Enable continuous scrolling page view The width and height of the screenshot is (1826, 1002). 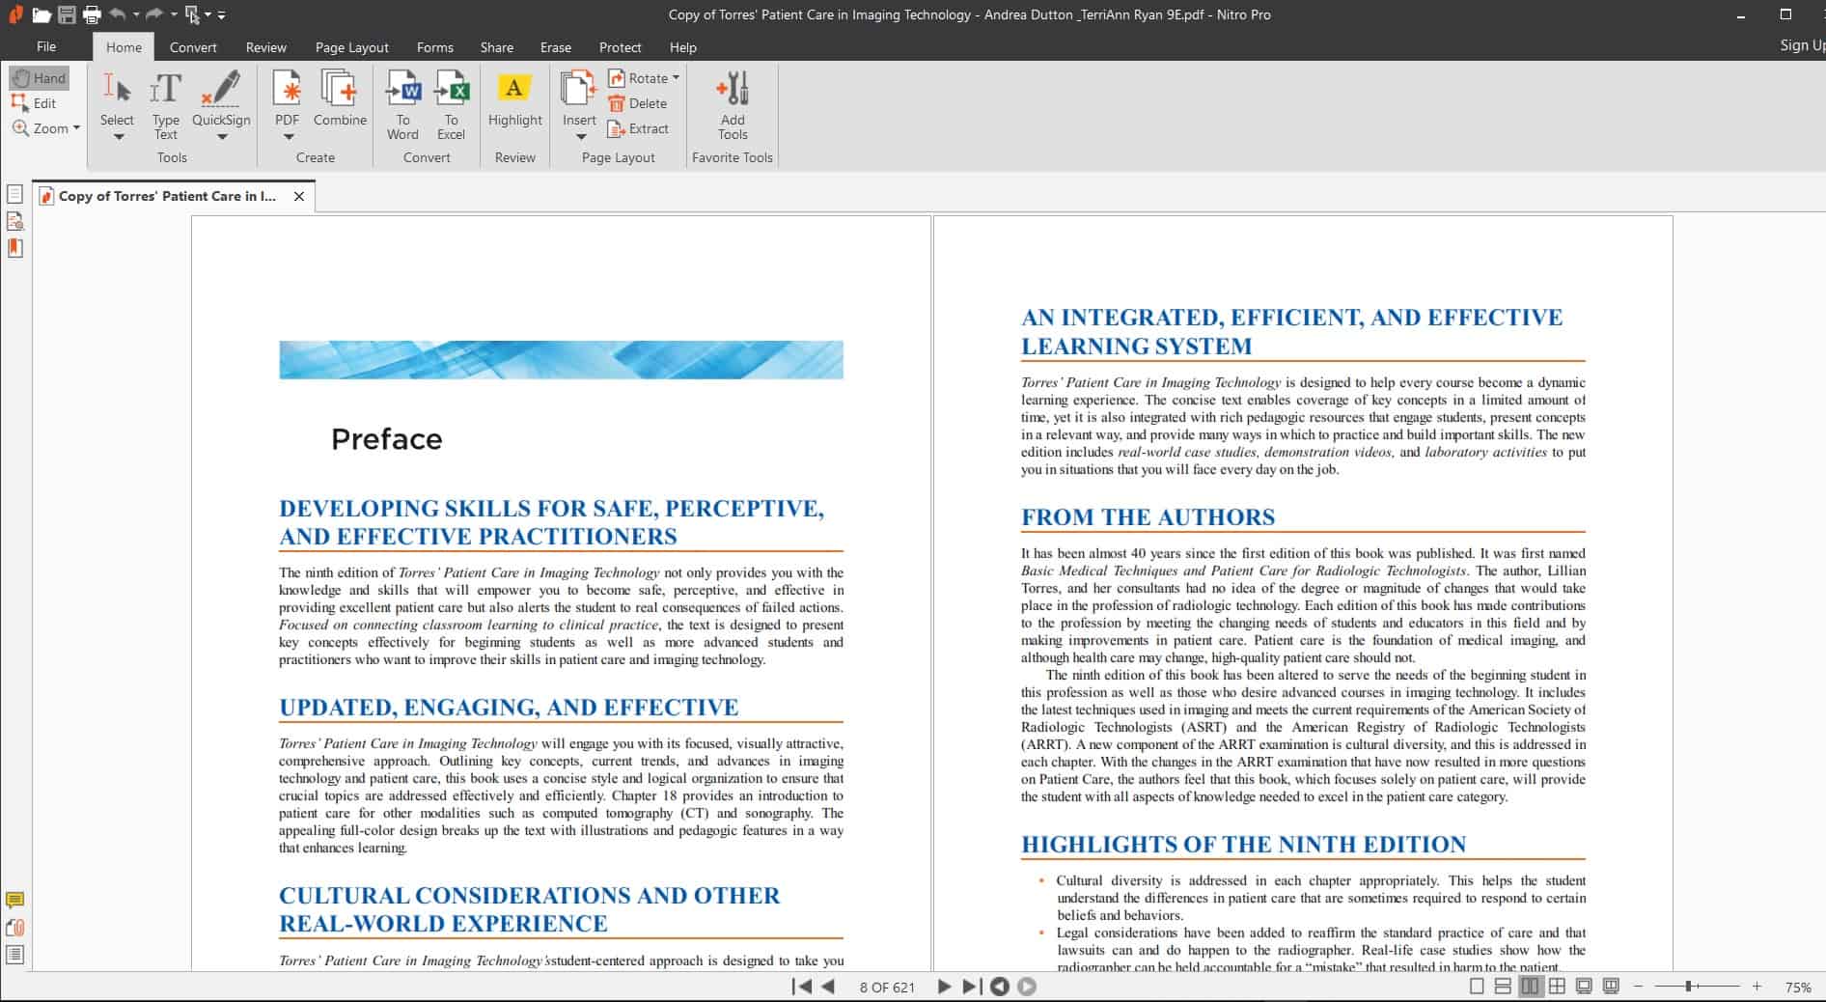[1503, 987]
